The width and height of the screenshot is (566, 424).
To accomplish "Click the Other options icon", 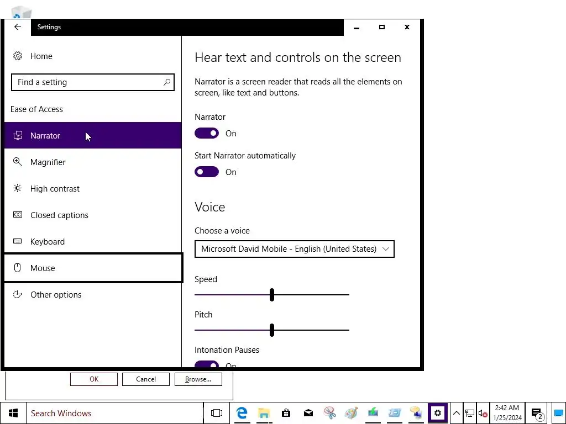I will coord(17,295).
